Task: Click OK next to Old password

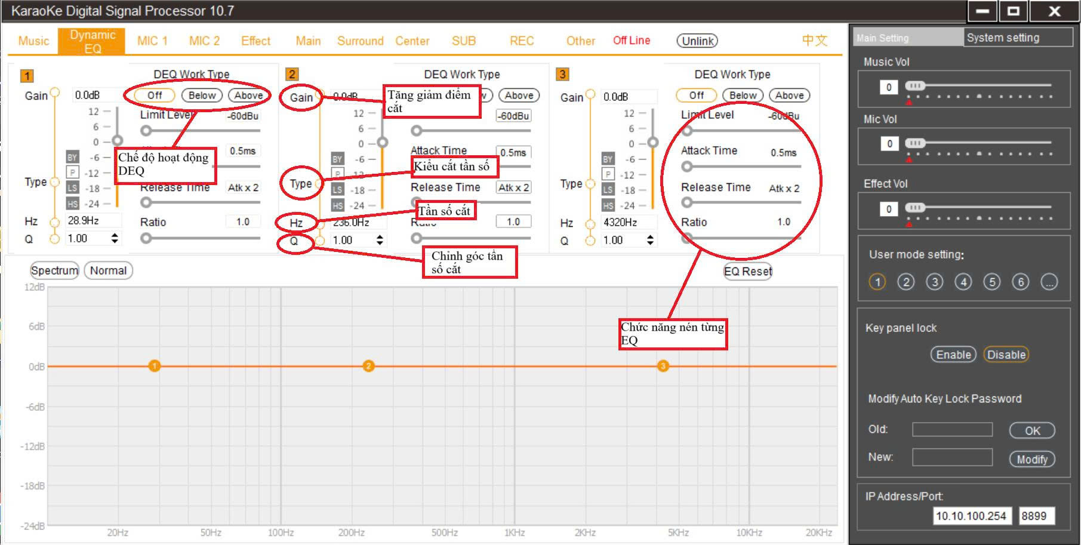Action: click(x=1032, y=430)
